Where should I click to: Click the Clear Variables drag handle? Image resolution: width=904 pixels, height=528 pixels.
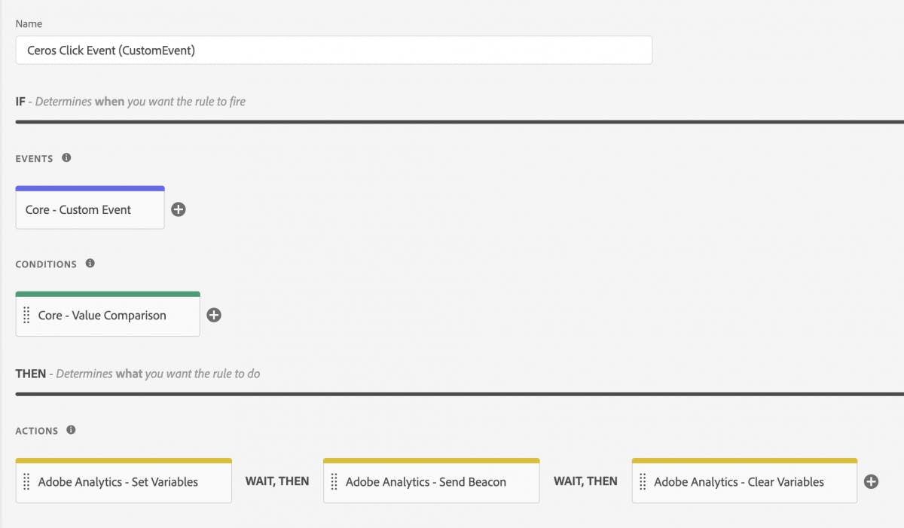tap(643, 481)
